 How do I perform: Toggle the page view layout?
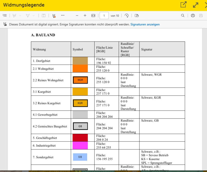(137, 16)
